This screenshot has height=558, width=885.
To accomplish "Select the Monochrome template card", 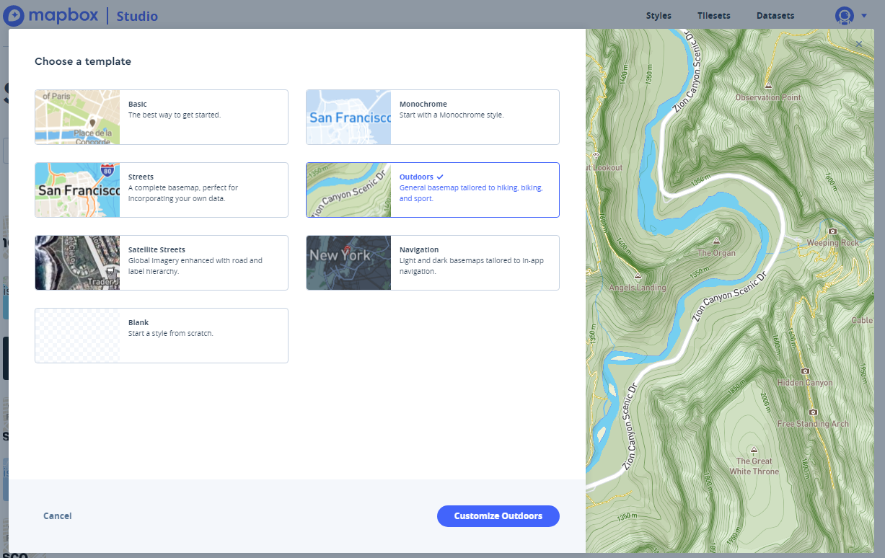I will pos(433,117).
